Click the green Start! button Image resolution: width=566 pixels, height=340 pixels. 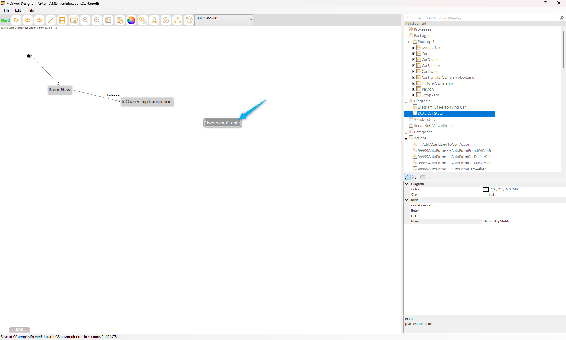(5, 20)
